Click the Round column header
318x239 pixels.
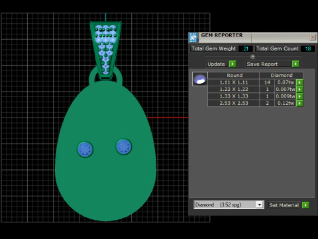(x=234, y=75)
